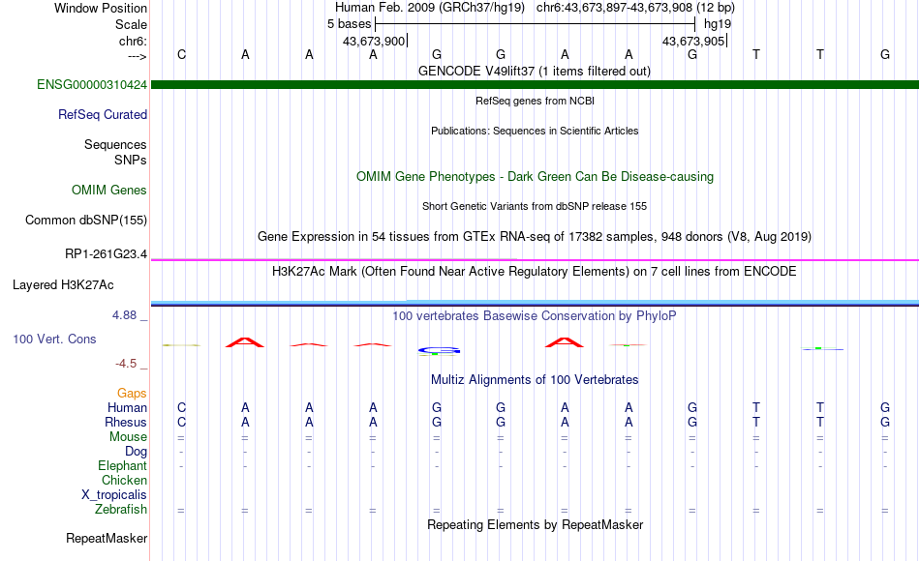Click Multiz Alignments of 100 Vertebrates title
The width and height of the screenshot is (920, 561).
535,380
